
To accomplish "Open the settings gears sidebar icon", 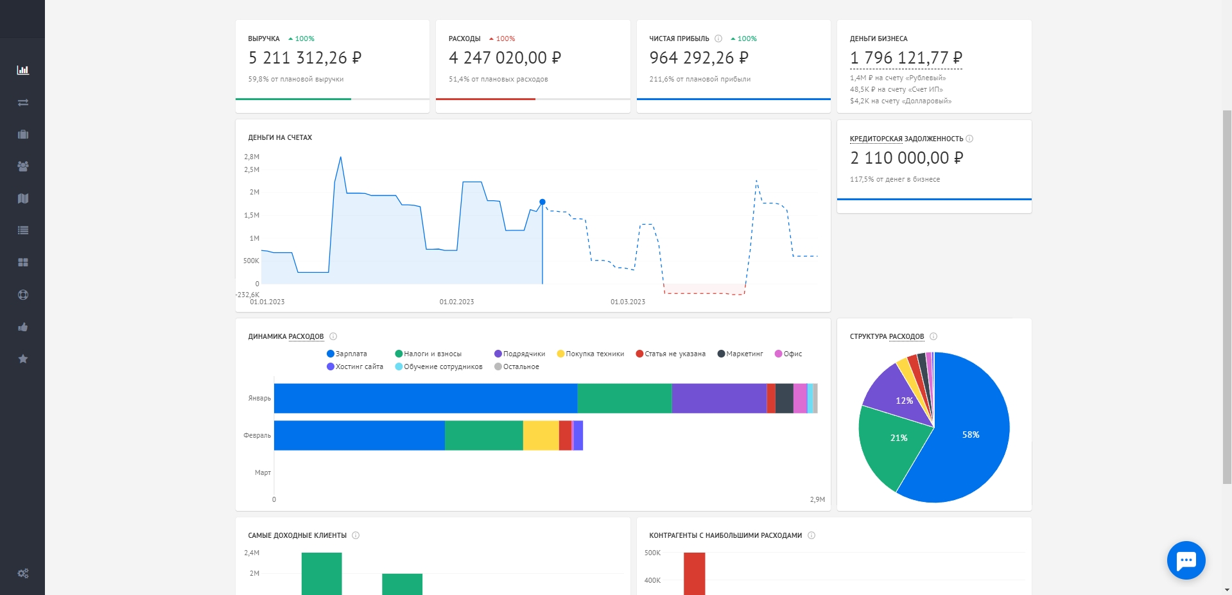I will click(x=23, y=573).
